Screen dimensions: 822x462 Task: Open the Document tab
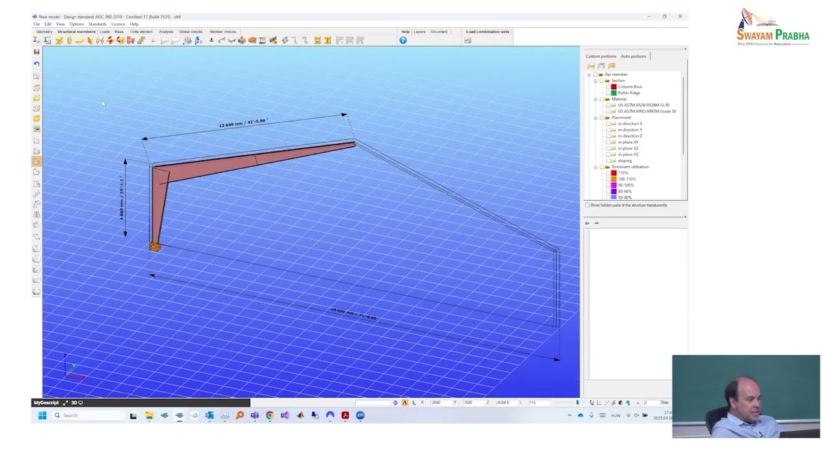click(x=439, y=31)
